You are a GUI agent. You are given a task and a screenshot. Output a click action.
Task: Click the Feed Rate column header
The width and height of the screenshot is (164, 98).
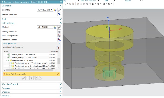tap(54, 51)
